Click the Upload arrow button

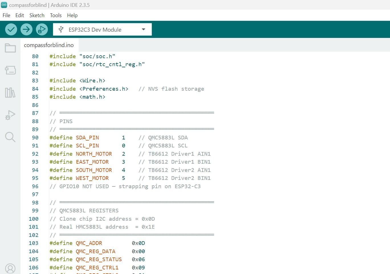26,29
